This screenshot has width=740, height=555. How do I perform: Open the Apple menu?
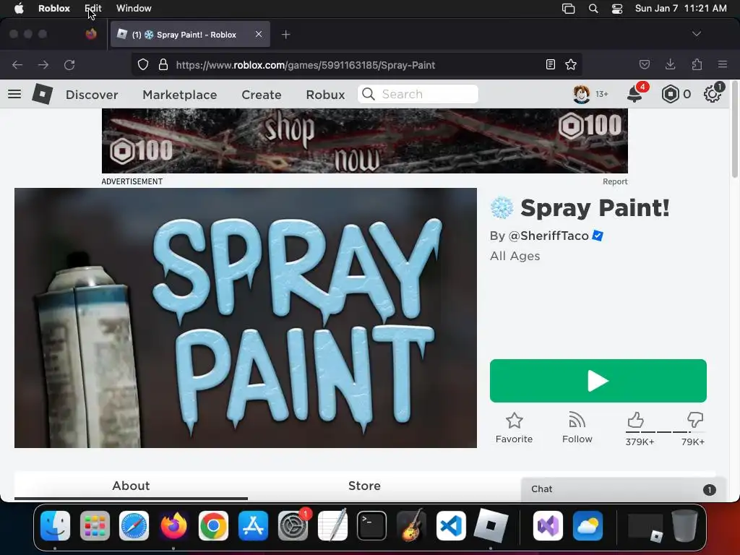(19, 8)
